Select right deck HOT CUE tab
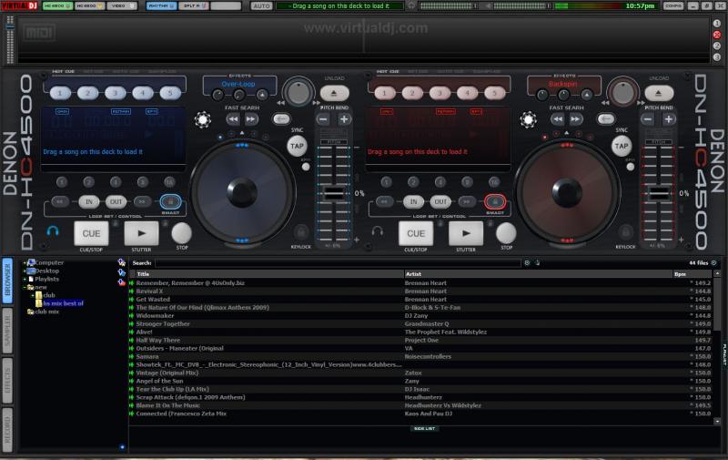 (388, 72)
